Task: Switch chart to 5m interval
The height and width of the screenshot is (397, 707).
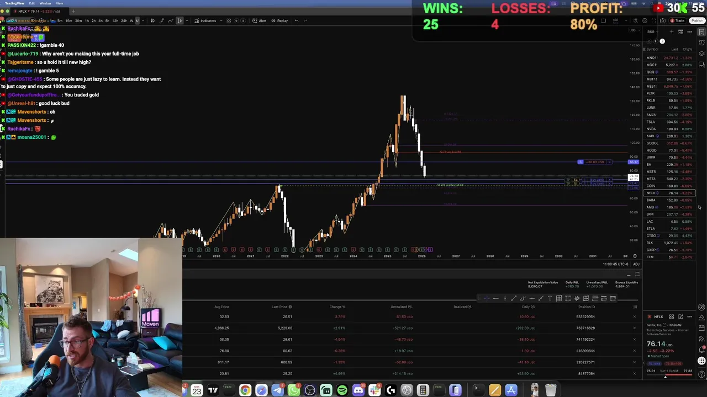Action: [60, 20]
